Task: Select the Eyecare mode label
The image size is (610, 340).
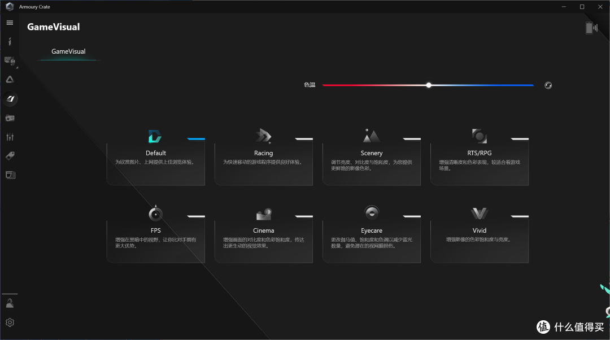Action: click(372, 230)
